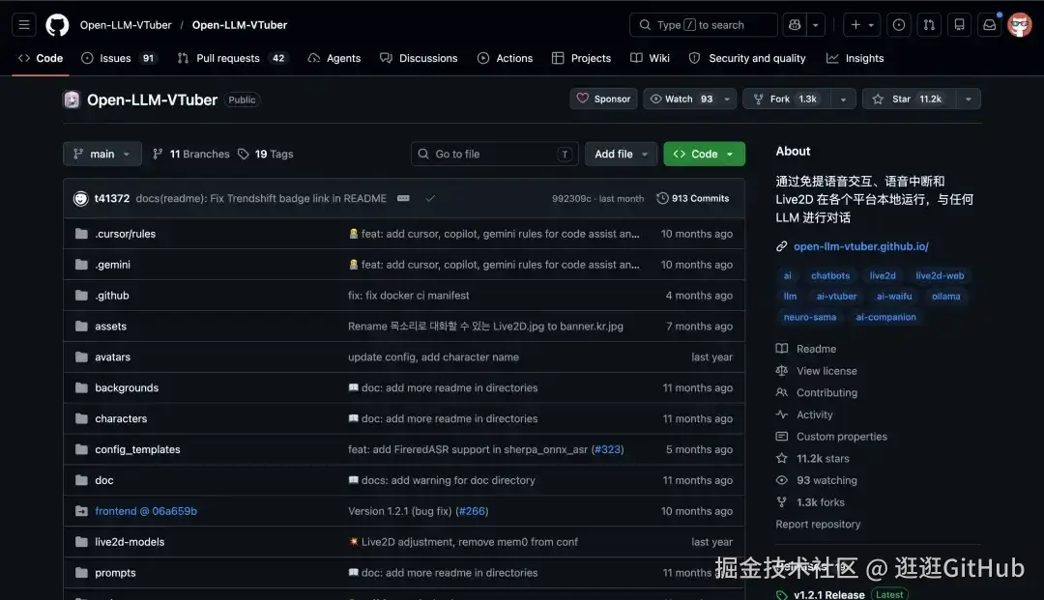Open the 913 Commits history link
1044x600 pixels.
point(693,198)
